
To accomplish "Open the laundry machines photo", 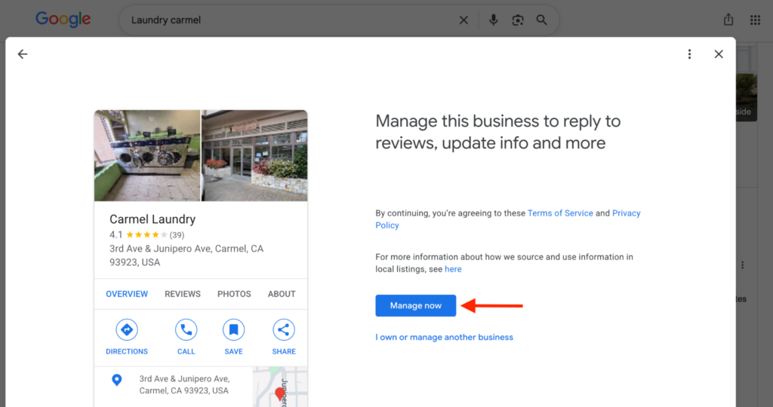I will point(147,155).
